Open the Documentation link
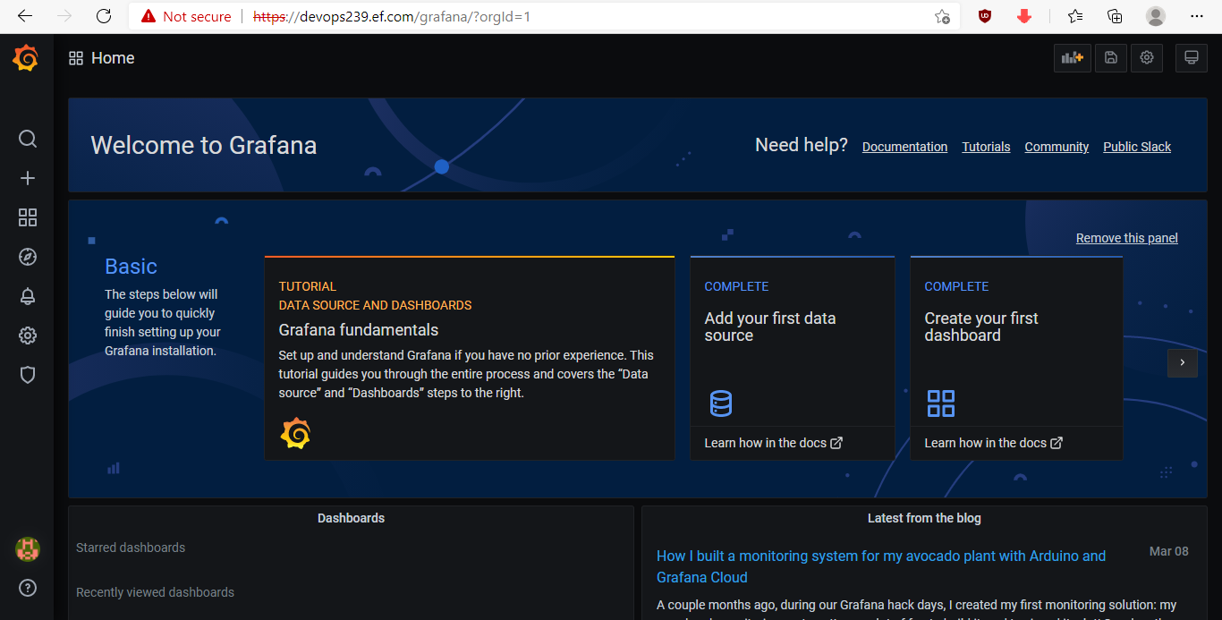 (904, 147)
